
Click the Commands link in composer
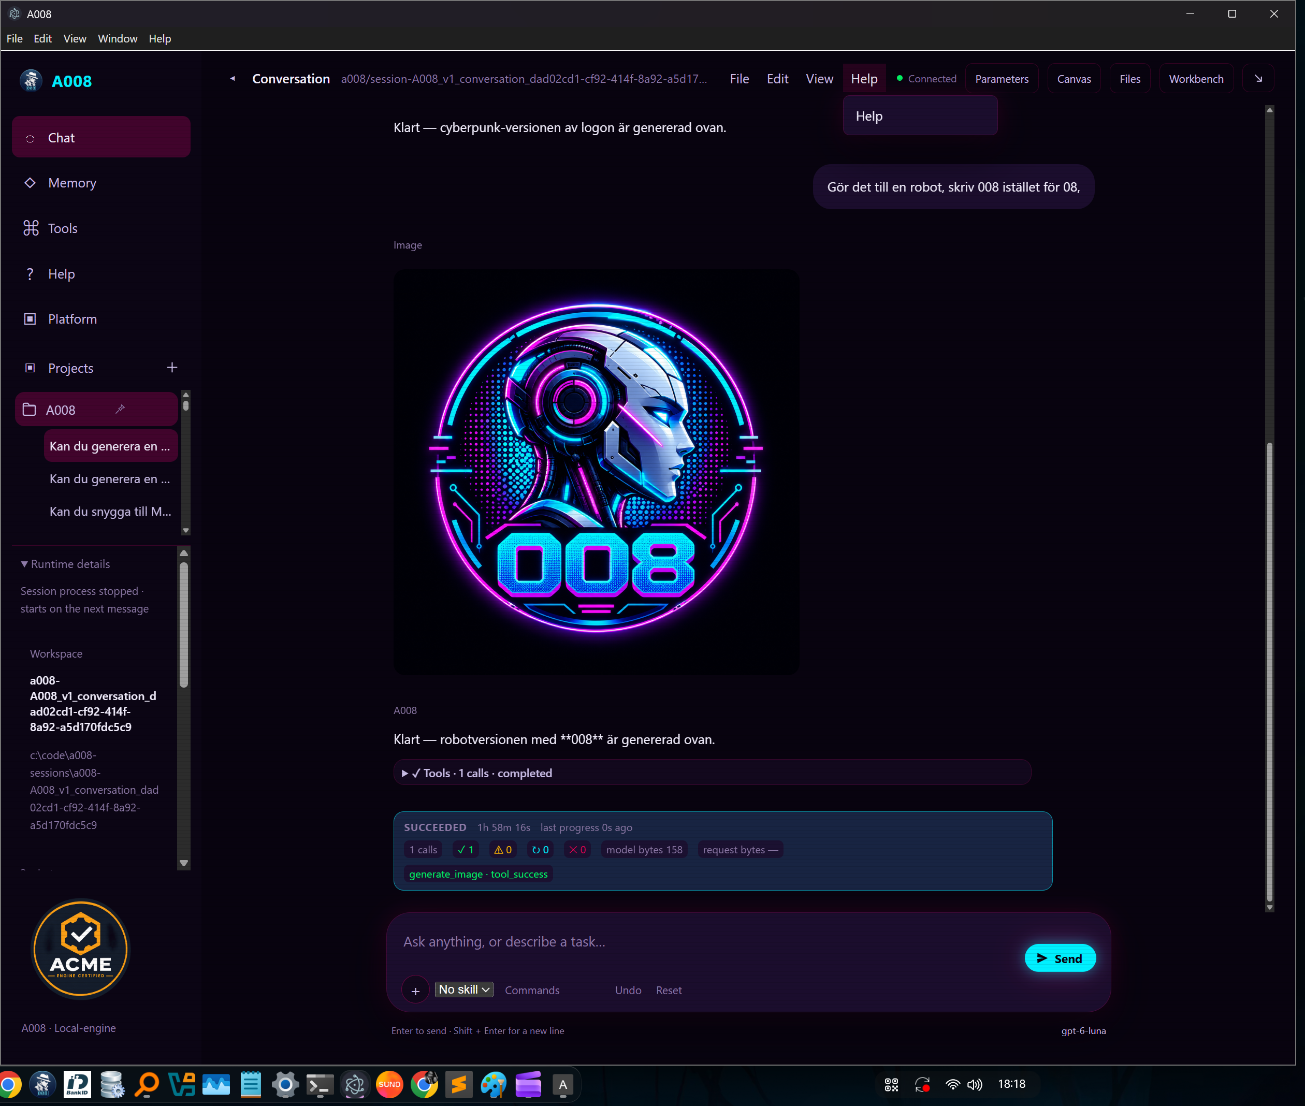[x=532, y=990]
